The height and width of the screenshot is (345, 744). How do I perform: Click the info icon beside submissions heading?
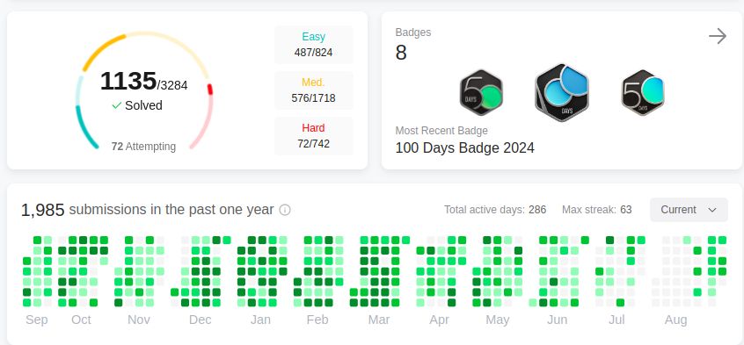click(285, 210)
